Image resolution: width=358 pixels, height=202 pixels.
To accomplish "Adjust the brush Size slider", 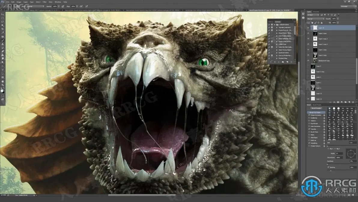I will (x=342, y=146).
